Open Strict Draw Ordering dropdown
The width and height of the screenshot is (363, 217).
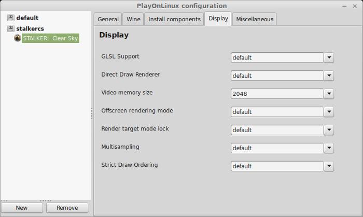[328, 166]
